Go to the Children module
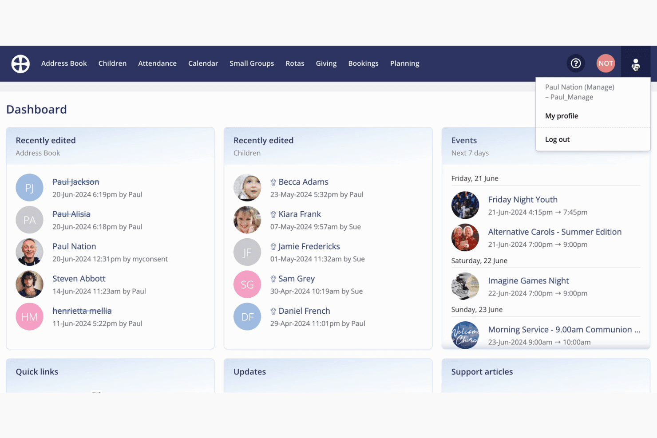 click(x=112, y=63)
